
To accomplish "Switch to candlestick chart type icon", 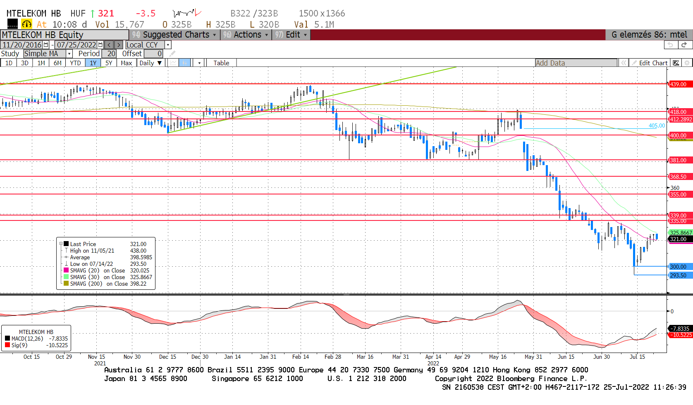I will pyautogui.click(x=184, y=63).
